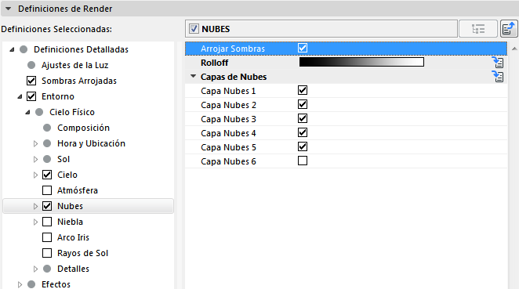Enable the Rayos de Sol checkbox
The image size is (519, 289).
(x=47, y=253)
